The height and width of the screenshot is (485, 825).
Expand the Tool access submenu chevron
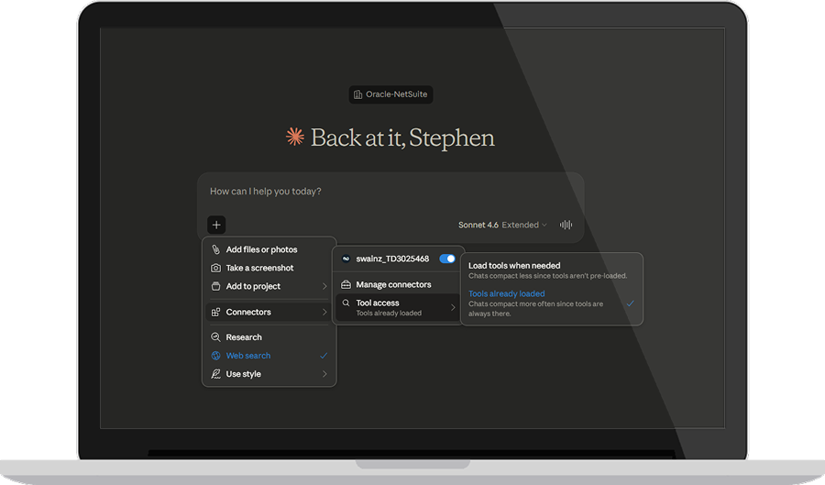[453, 307]
